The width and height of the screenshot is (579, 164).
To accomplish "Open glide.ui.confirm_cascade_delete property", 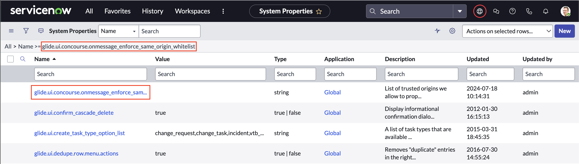I will [x=74, y=113].
